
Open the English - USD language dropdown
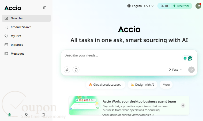coord(141,6)
